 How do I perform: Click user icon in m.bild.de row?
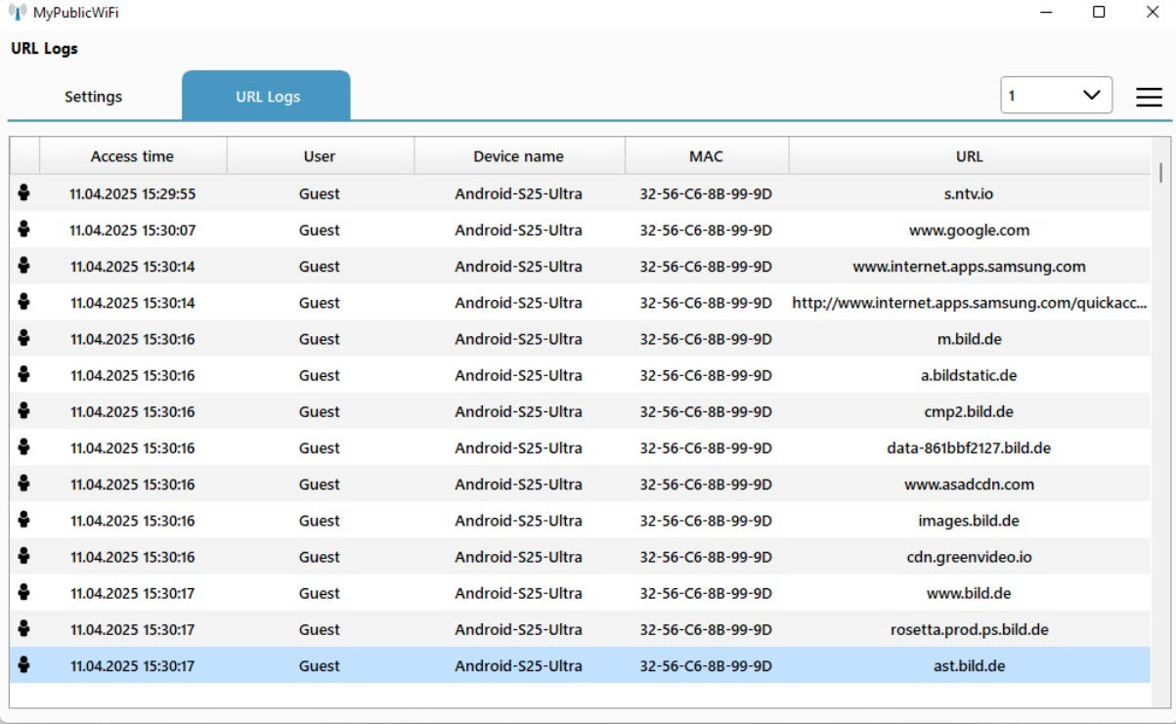(23, 338)
